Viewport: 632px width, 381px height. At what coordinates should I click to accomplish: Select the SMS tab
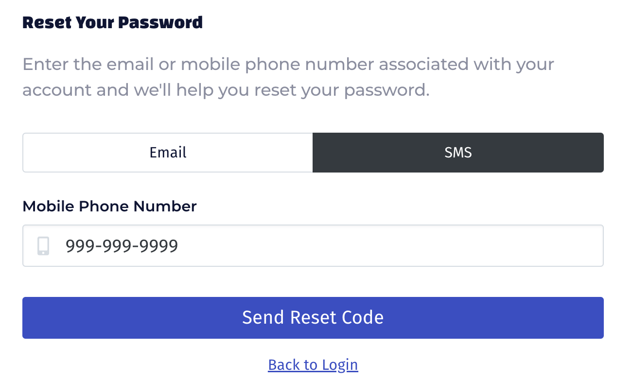click(x=458, y=153)
